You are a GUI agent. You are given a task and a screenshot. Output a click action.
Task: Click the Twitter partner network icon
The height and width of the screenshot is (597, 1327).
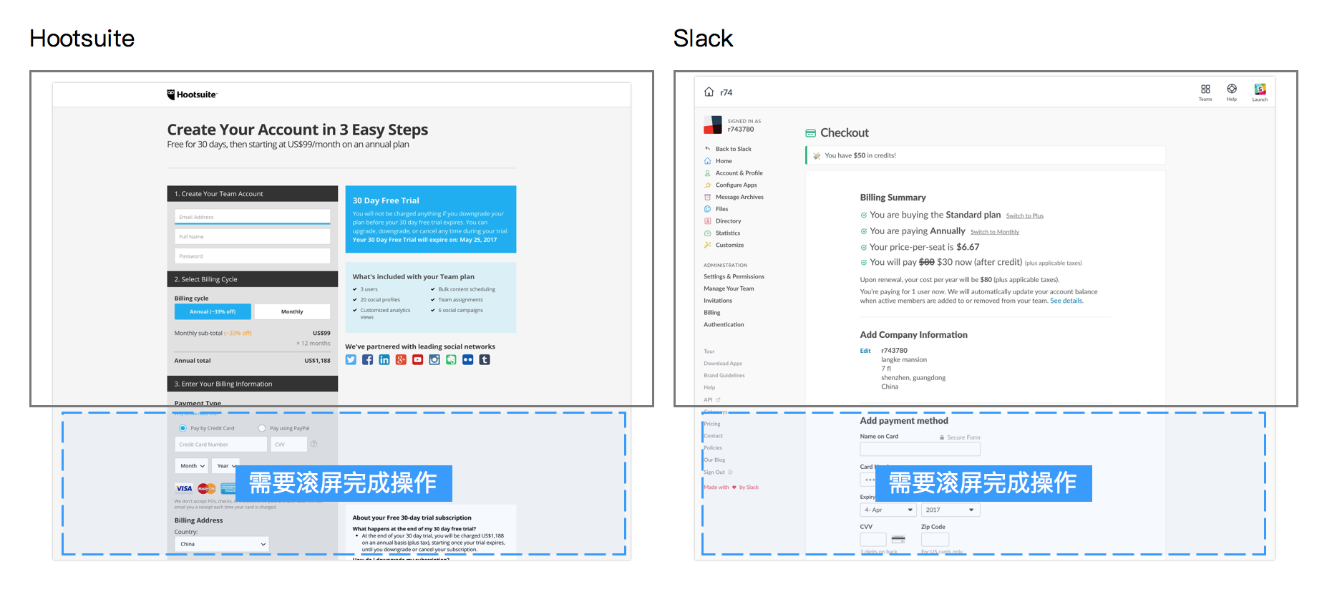[x=351, y=360]
